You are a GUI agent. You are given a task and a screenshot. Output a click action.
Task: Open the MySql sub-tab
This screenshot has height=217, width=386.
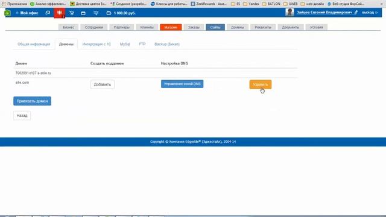(125, 44)
